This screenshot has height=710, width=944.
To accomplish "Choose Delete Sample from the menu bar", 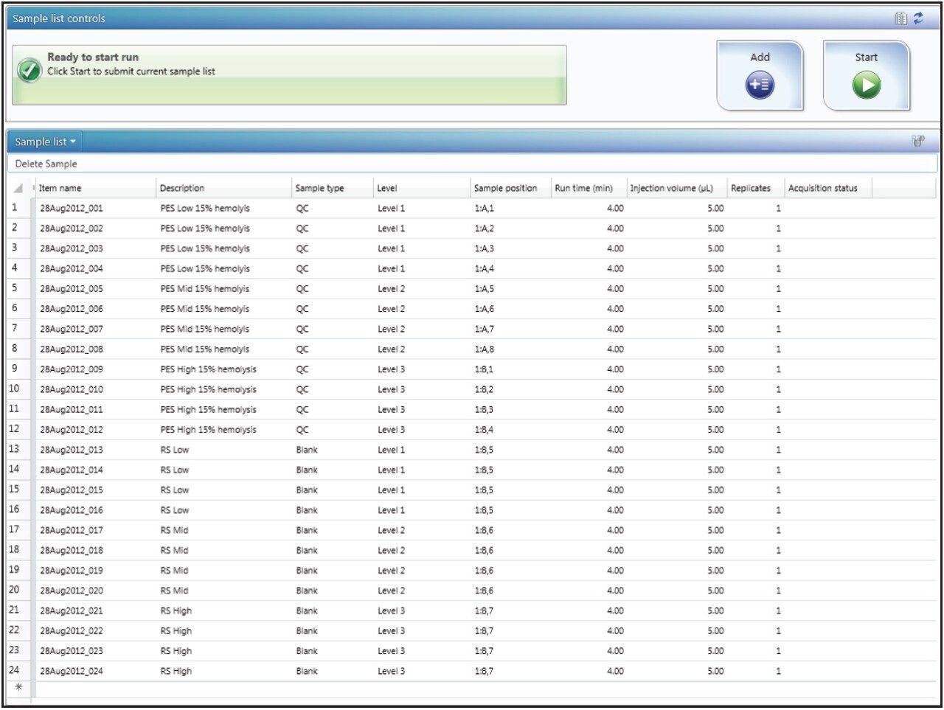I will (x=46, y=164).
